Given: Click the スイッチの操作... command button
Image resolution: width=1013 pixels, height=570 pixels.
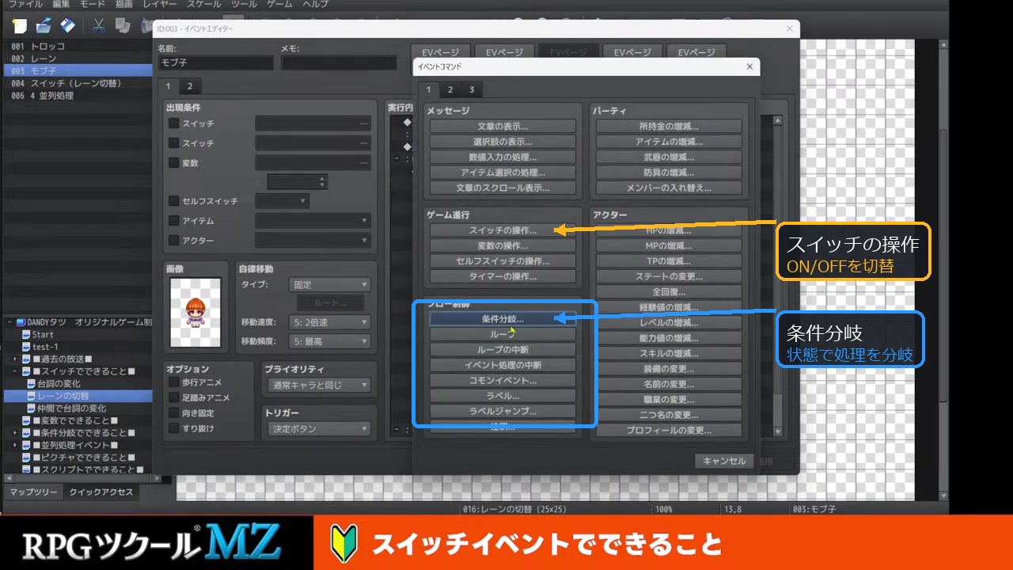Looking at the screenshot, I should [503, 230].
